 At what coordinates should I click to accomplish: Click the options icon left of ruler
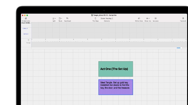(28, 40)
